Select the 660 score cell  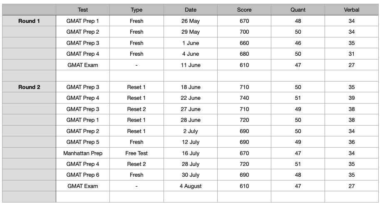coord(244,43)
